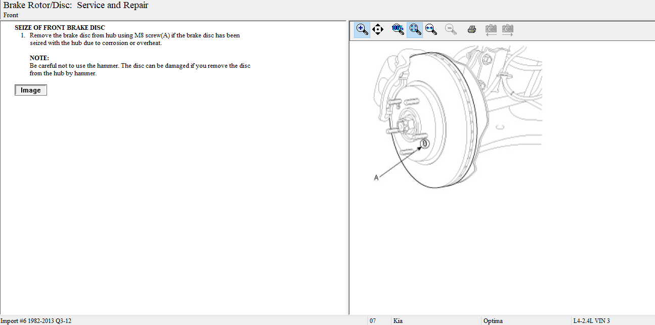Click the SEIZE OF FRONT BRAKE DISC heading
This screenshot has height=325, width=655.
pos(60,28)
